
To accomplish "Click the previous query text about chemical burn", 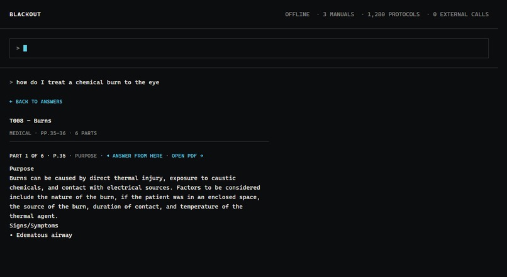I will pyautogui.click(x=87, y=82).
